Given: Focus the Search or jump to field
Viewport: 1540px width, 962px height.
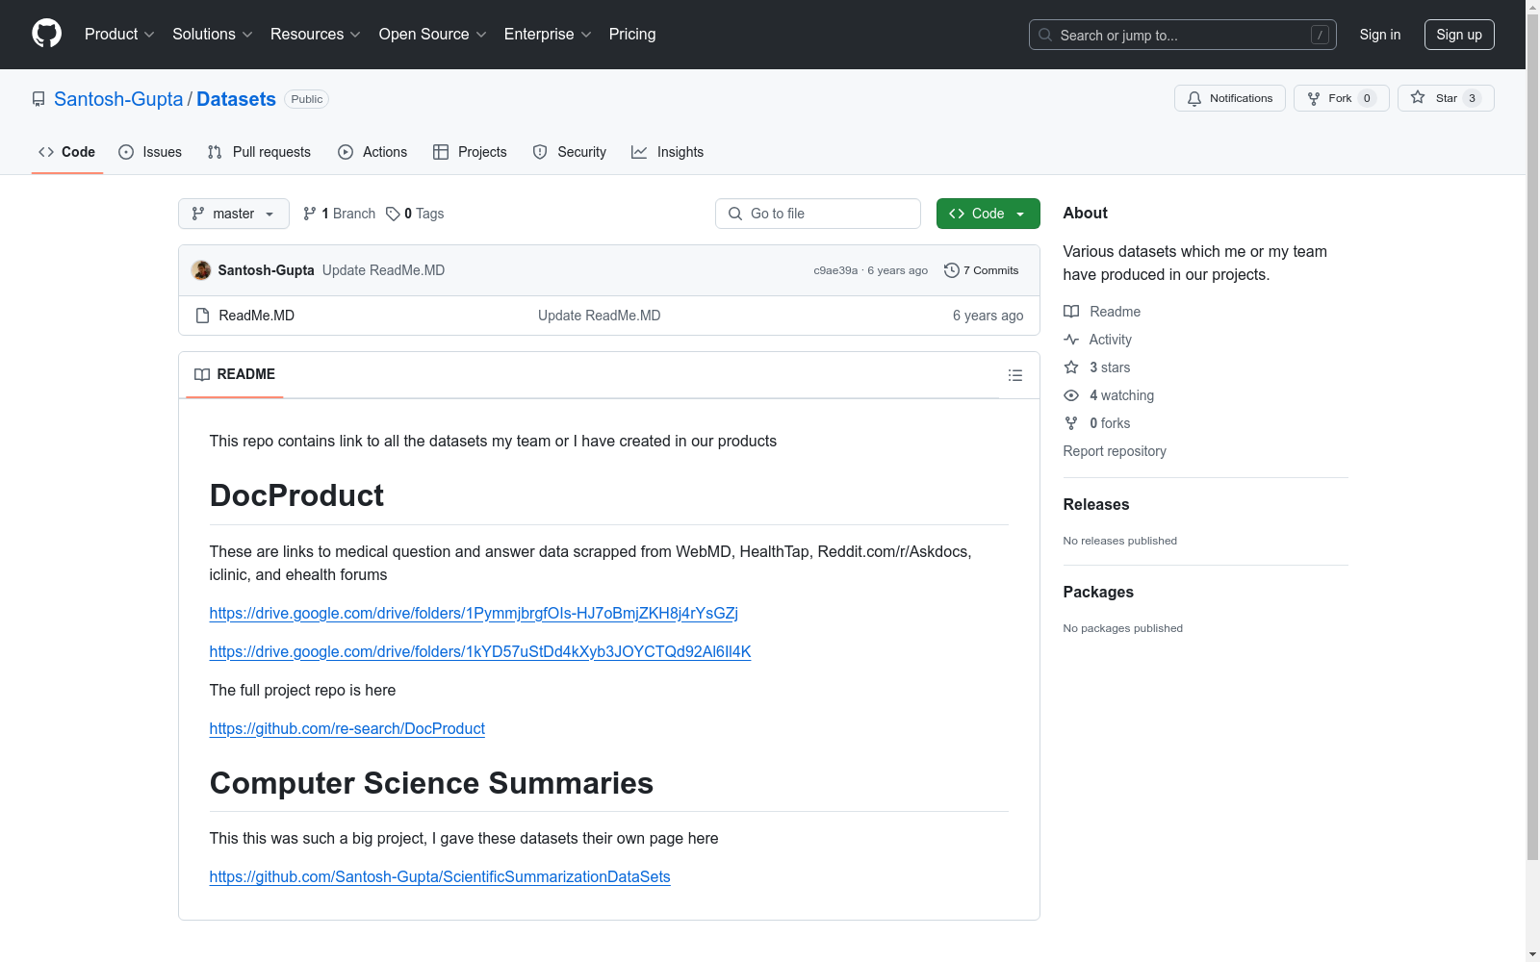Looking at the screenshot, I should pos(1182,35).
